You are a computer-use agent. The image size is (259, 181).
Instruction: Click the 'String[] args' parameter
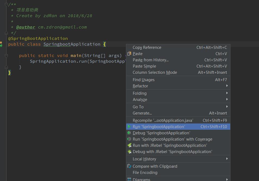click(x=102, y=56)
